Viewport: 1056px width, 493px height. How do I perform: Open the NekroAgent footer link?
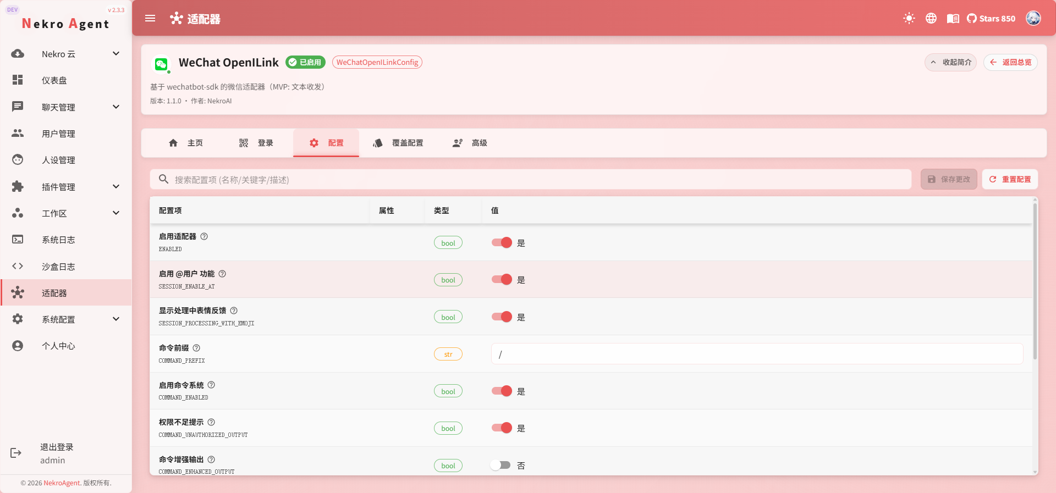62,483
